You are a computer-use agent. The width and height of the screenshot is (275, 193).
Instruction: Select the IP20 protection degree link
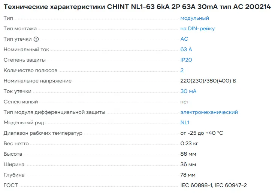[186, 60]
